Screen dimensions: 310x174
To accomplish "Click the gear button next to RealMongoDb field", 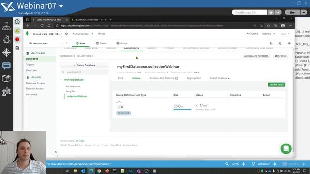I will click(271, 12).
